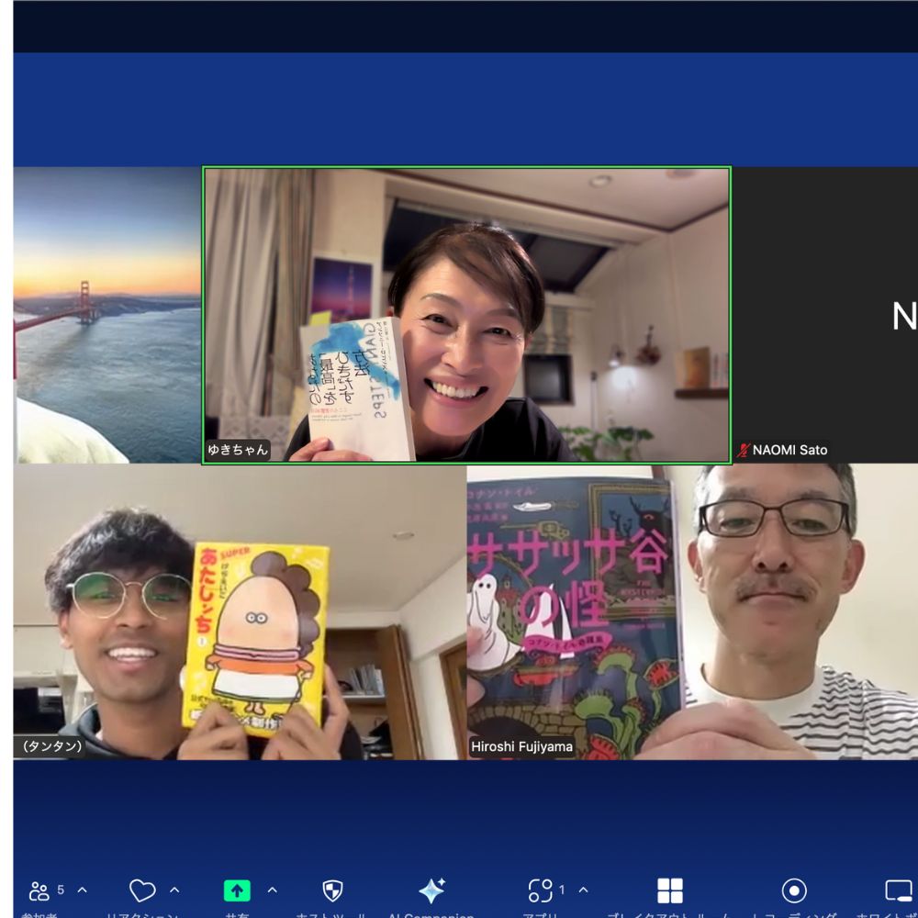This screenshot has width=918, height=918.
Task: Toggle the Recording button
Action: coord(794,890)
